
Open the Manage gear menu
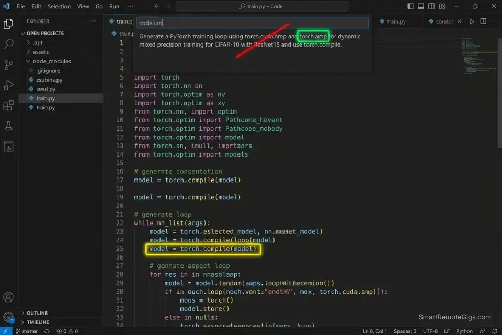[x=8, y=317]
